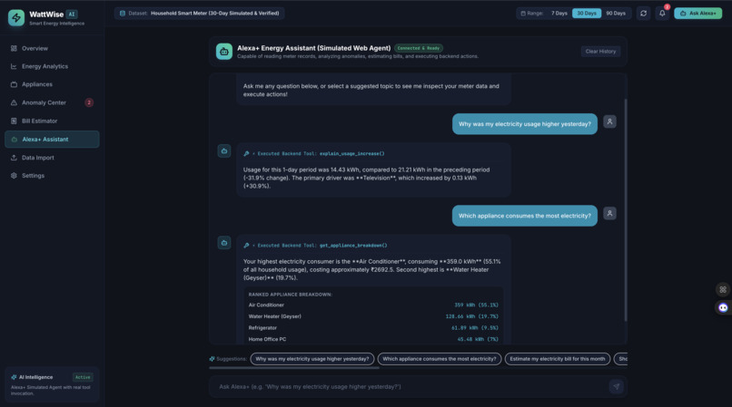732x407 pixels.
Task: Click the wrench icon before get_appliance_breakdown()
Action: point(246,246)
